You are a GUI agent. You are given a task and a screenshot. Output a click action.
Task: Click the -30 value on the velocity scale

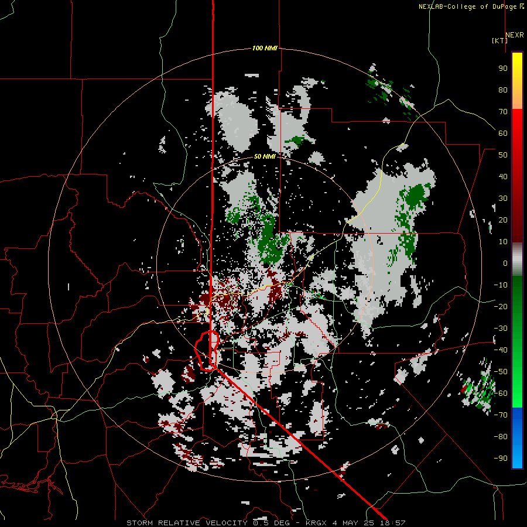[x=501, y=328]
